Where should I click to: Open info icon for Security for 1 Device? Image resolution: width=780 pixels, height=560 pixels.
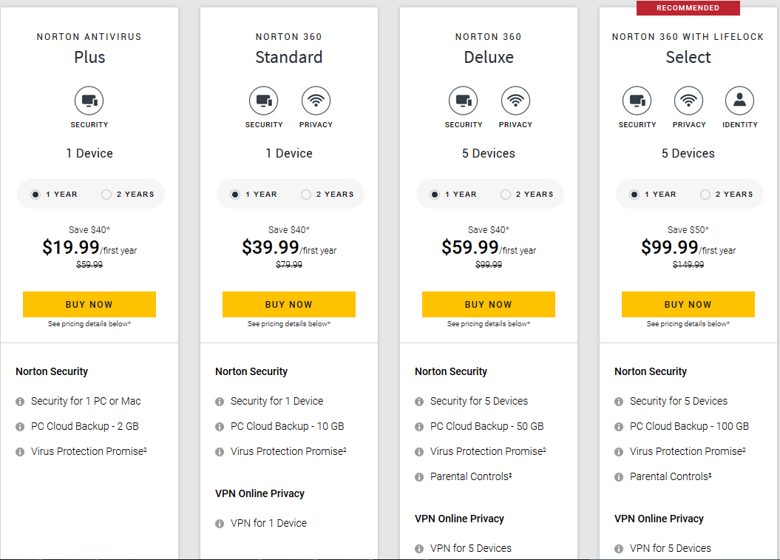[220, 402]
